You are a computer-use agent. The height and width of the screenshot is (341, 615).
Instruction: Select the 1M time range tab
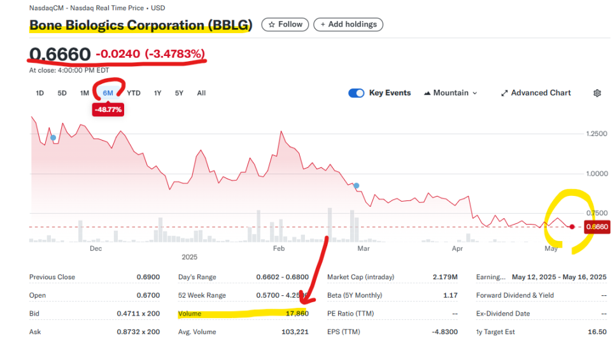pos(84,94)
